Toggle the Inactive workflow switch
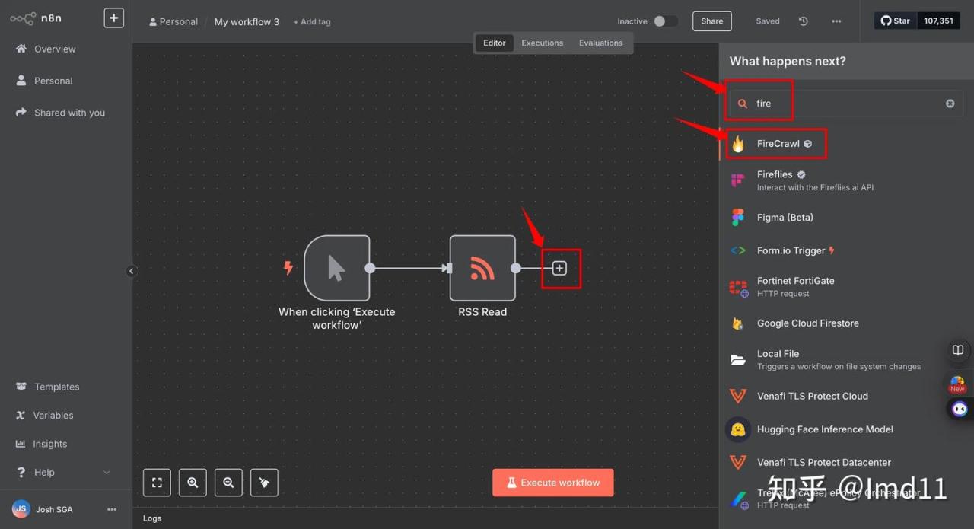The image size is (974, 529). click(x=665, y=21)
